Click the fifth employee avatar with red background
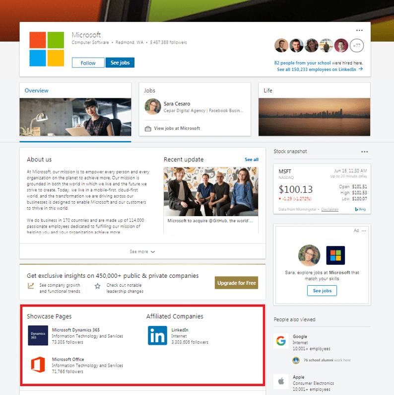The image size is (394, 395). 341,46
